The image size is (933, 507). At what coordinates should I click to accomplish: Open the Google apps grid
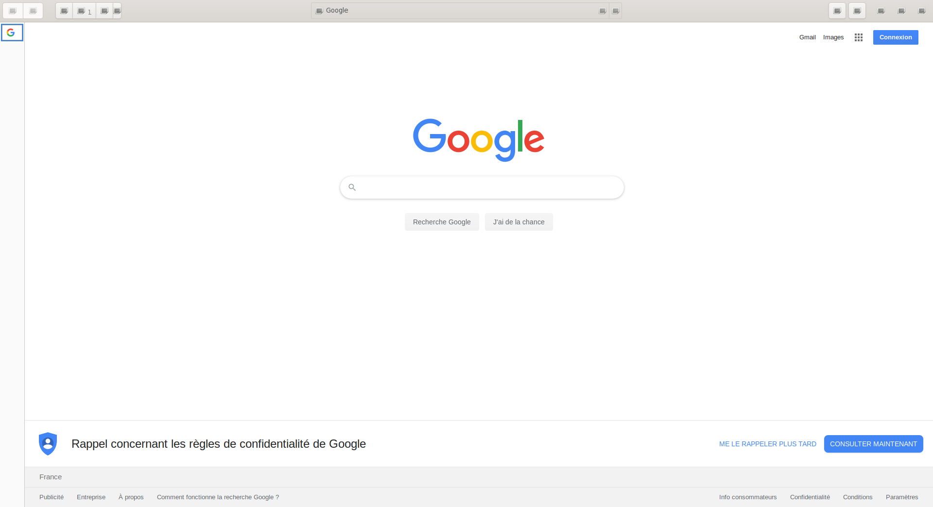[x=859, y=37]
